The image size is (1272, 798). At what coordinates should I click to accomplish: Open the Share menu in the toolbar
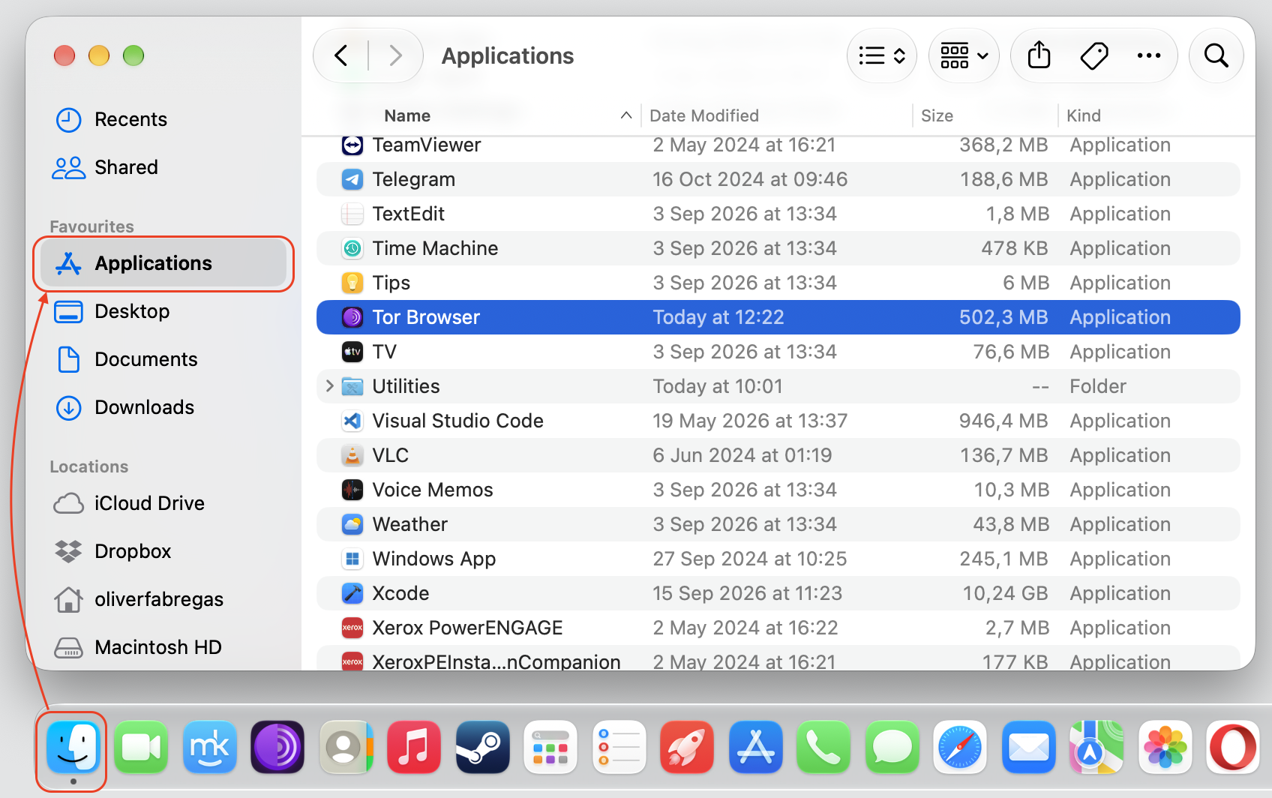click(x=1039, y=55)
